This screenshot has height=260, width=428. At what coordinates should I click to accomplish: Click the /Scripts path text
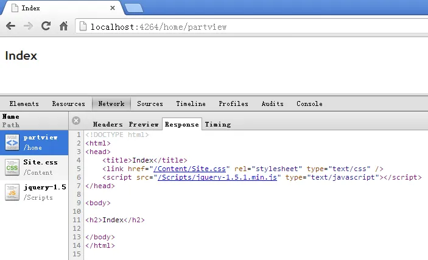click(x=38, y=197)
